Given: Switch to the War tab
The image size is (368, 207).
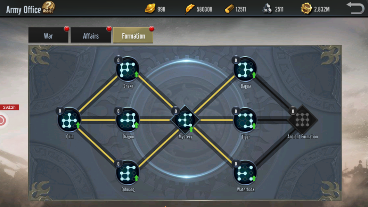Looking at the screenshot, I should coord(48,35).
